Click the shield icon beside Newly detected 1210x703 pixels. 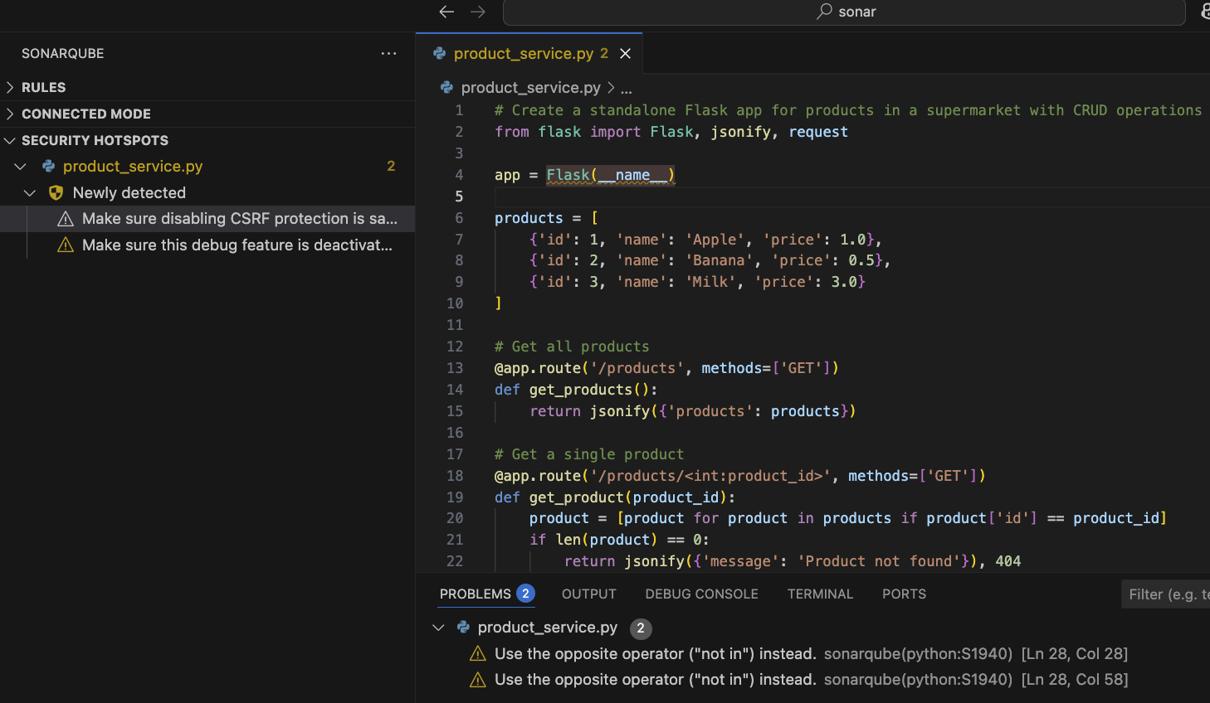click(x=56, y=192)
